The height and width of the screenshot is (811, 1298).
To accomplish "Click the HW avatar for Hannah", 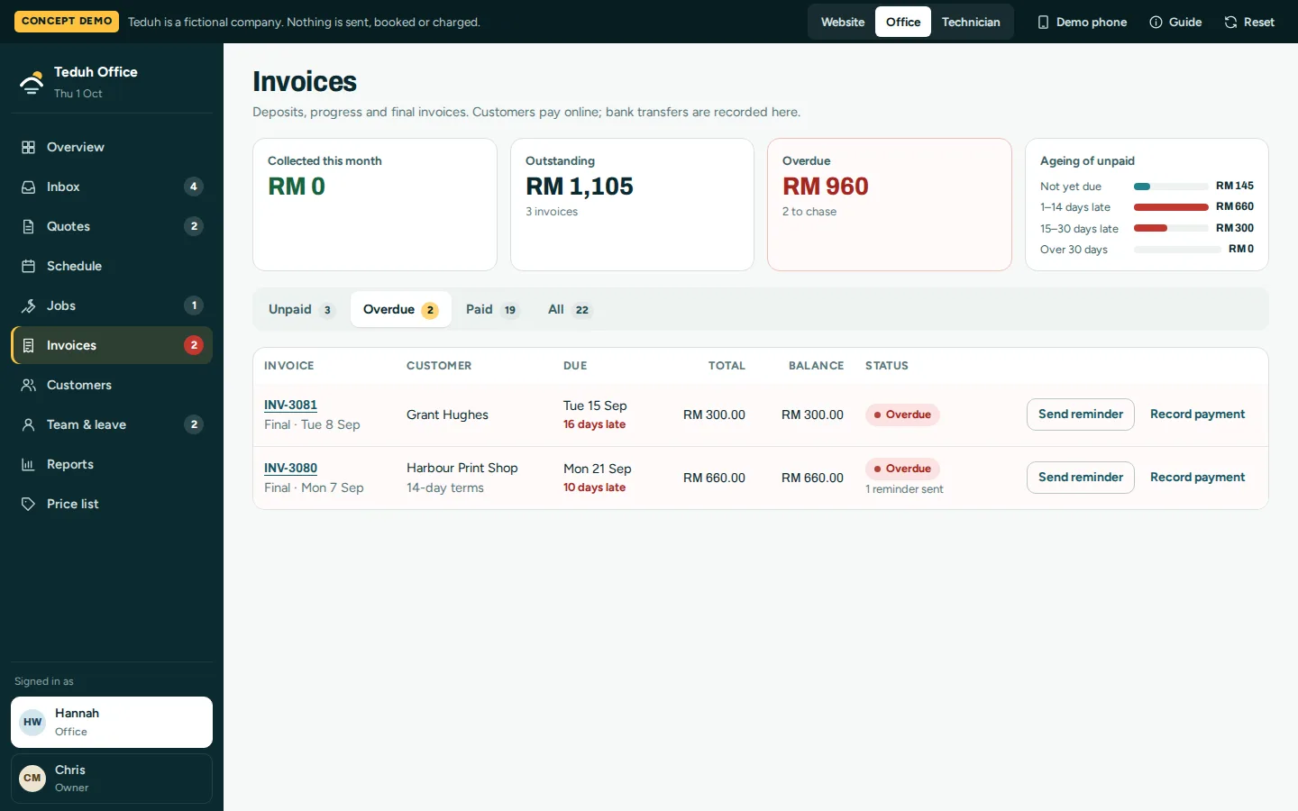I will click(x=32, y=722).
